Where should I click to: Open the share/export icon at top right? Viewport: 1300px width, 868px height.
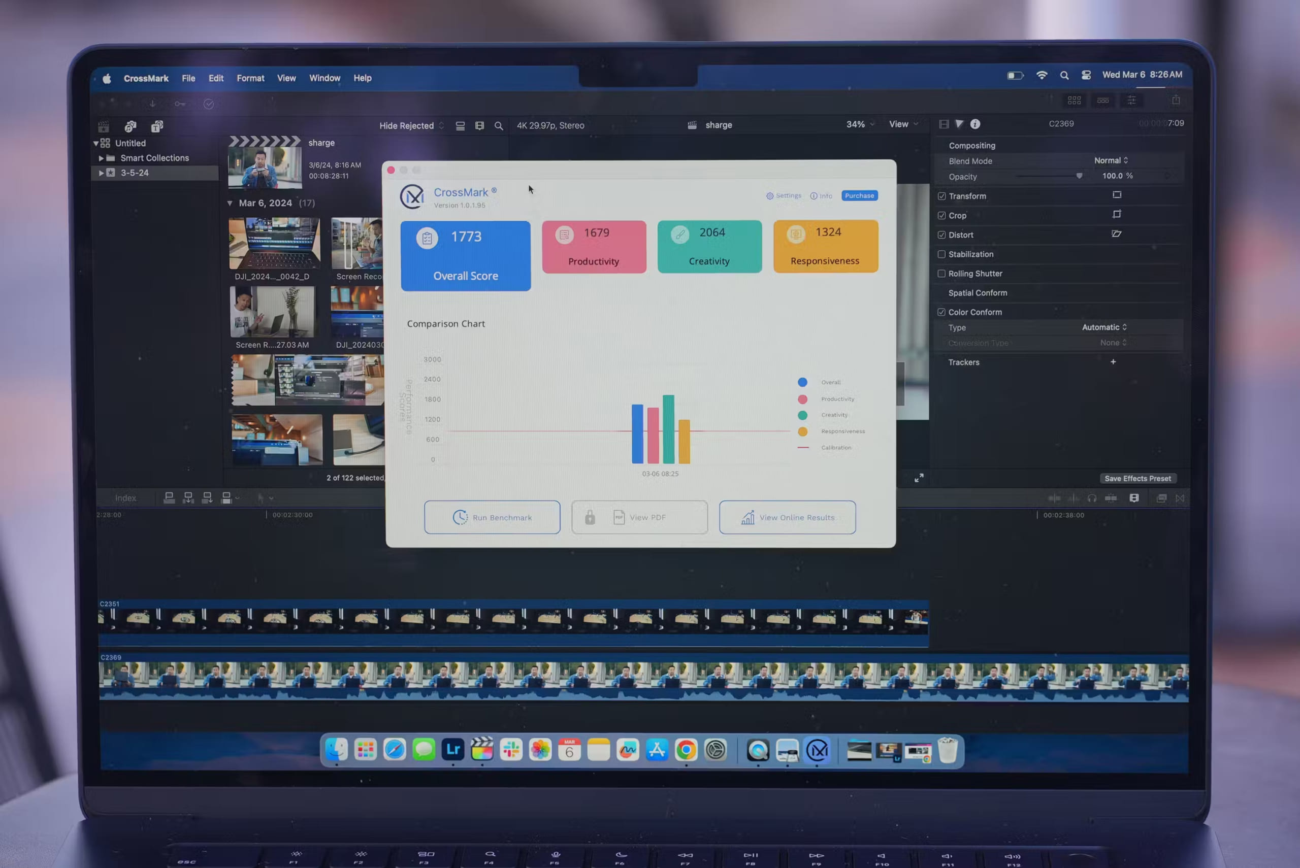(x=1175, y=100)
